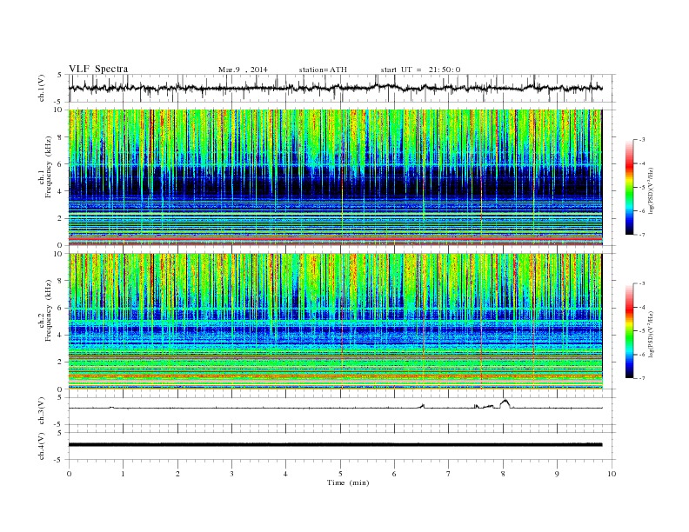Screen dimensions: 689x532
Task: Click the log(PSD) label beside ch.1 colorbar
Action: 652,190
